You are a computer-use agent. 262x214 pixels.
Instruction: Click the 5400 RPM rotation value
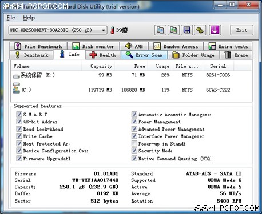point(229,201)
